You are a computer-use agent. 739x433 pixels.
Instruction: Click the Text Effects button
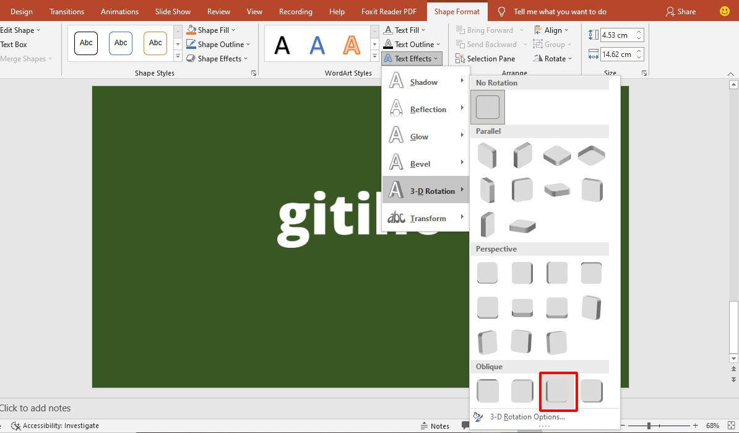[x=412, y=58]
